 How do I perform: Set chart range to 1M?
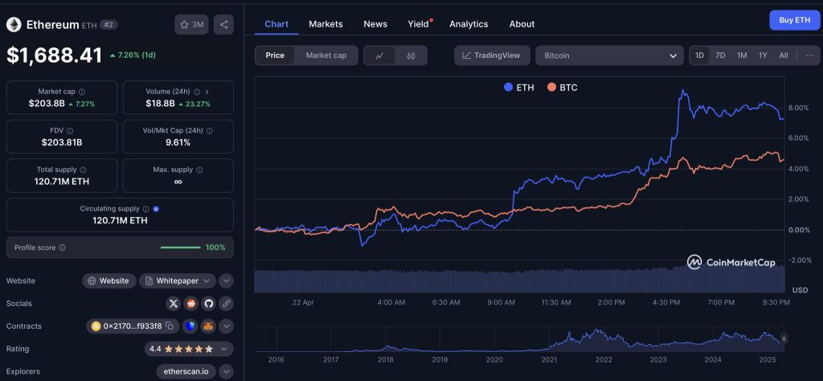point(742,55)
